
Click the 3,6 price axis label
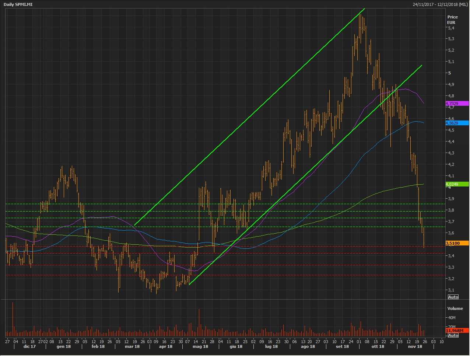tap(451, 233)
